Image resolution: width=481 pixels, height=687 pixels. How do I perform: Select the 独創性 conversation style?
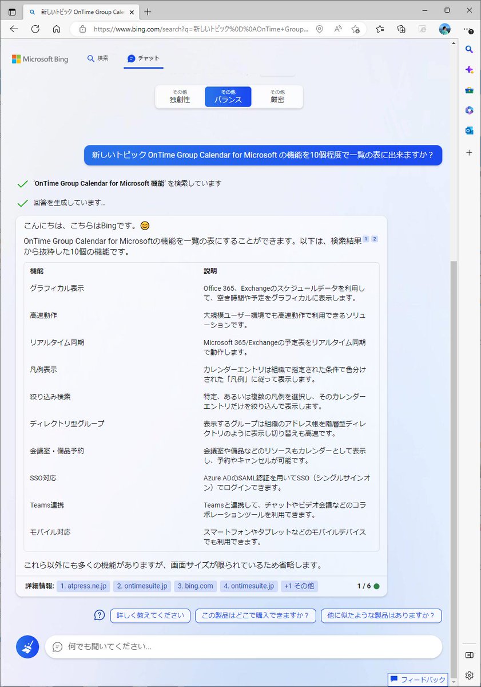pos(180,97)
